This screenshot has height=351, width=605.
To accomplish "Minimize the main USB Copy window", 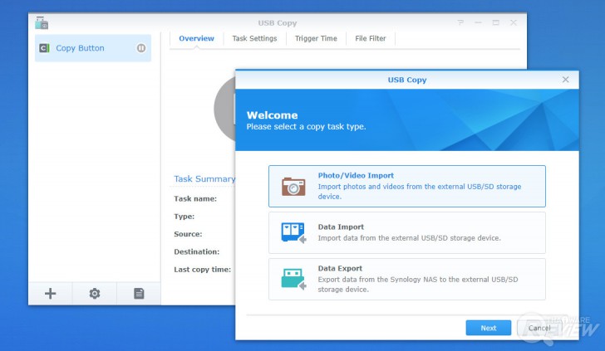I will [x=478, y=22].
